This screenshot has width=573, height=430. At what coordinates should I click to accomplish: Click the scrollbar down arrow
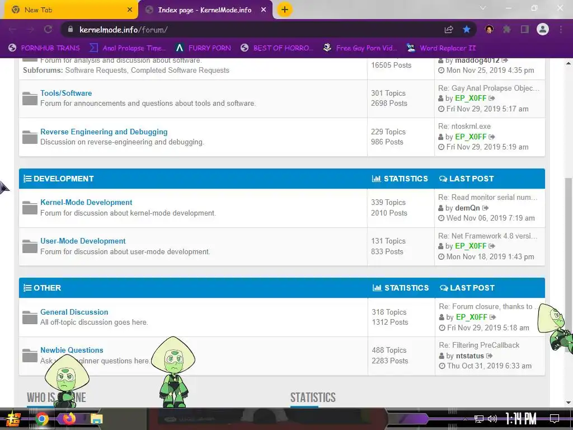(569, 403)
